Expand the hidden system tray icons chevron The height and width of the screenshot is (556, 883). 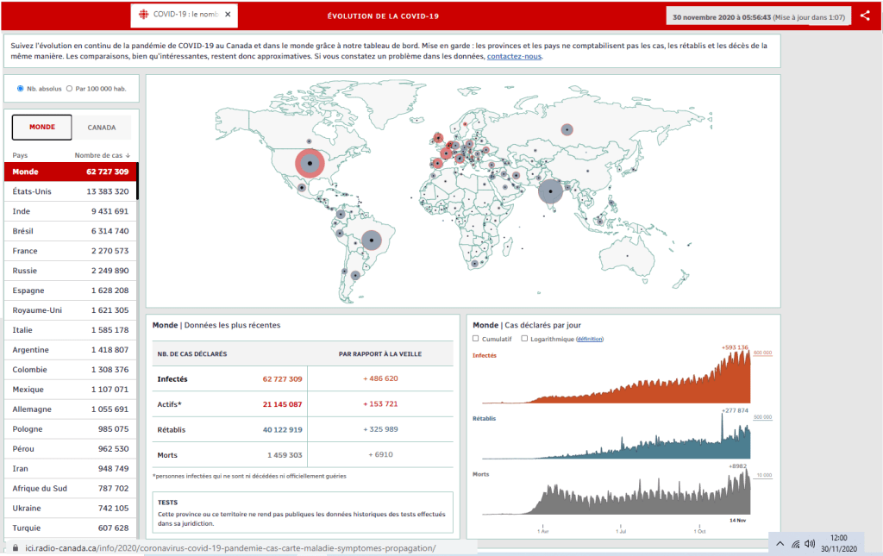click(780, 544)
